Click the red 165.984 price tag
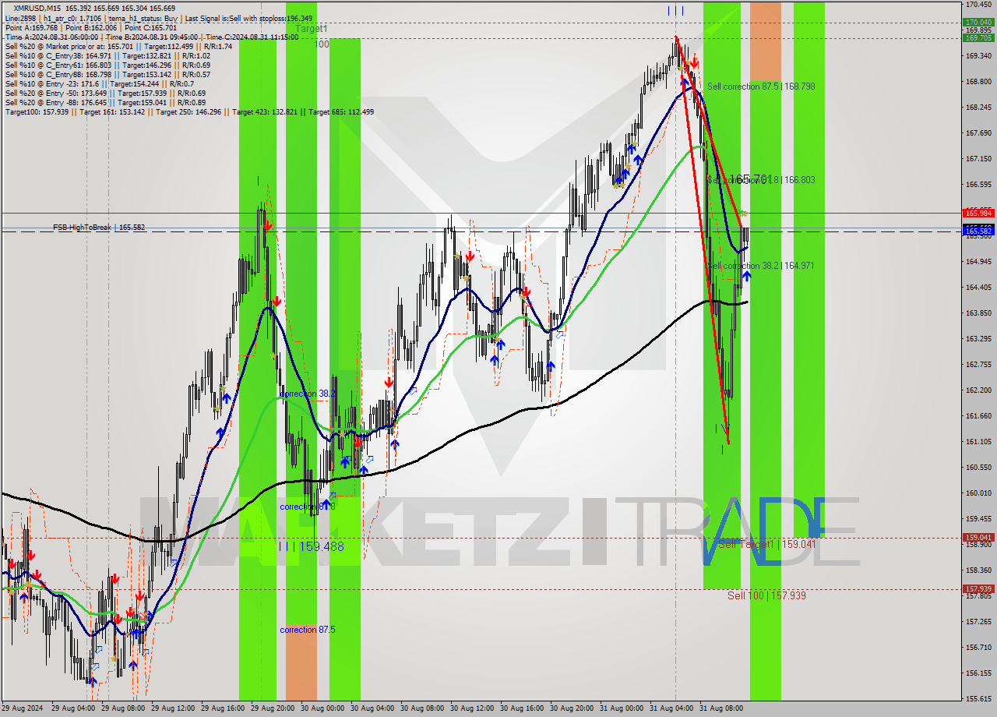This screenshot has width=997, height=717. pyautogui.click(x=978, y=213)
